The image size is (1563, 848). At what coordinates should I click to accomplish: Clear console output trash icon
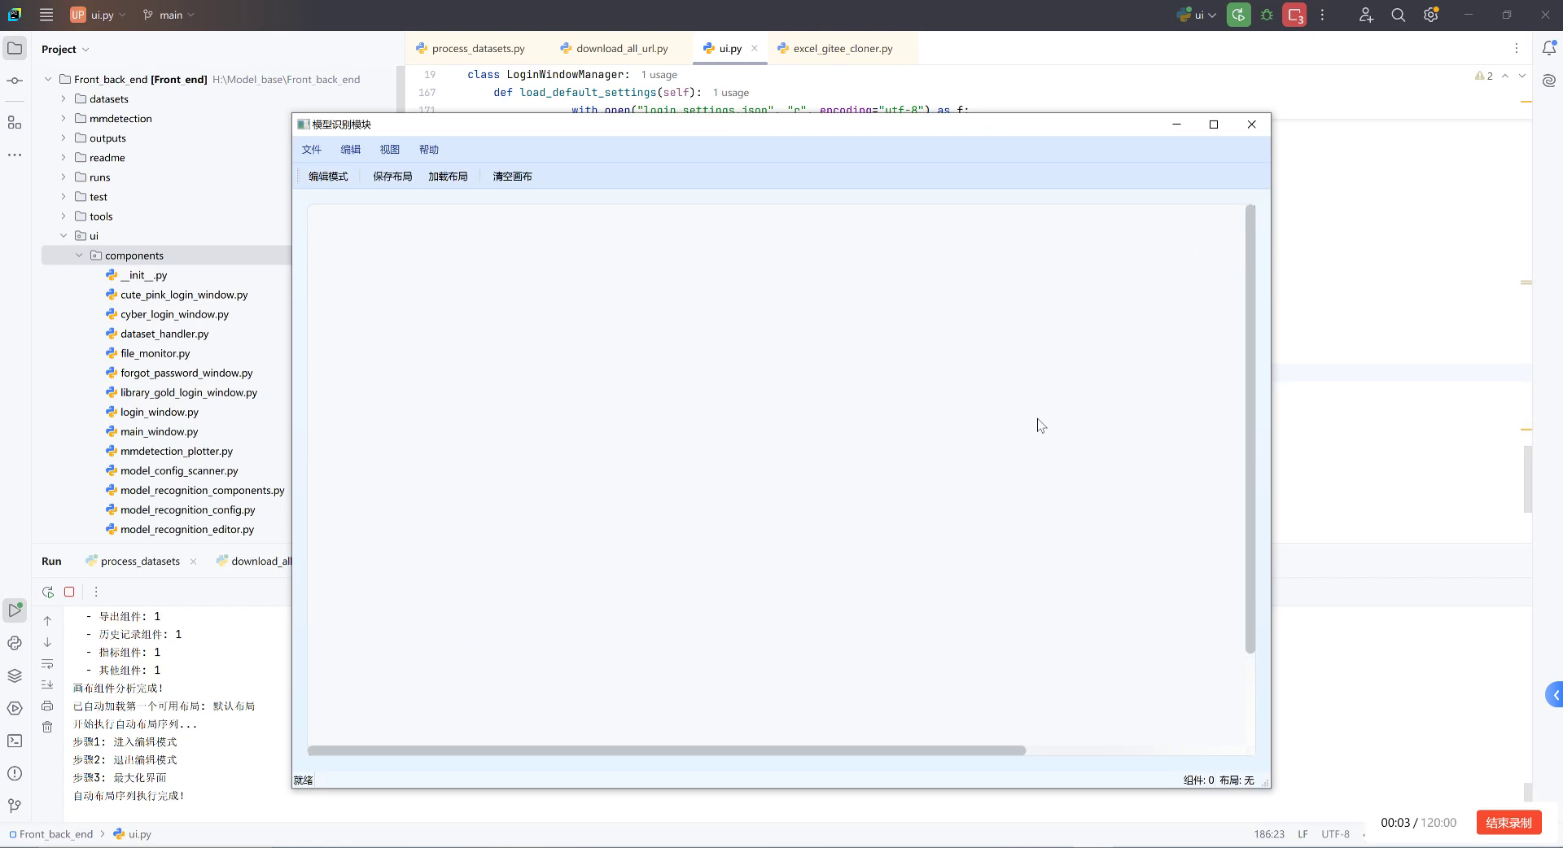pos(47,727)
